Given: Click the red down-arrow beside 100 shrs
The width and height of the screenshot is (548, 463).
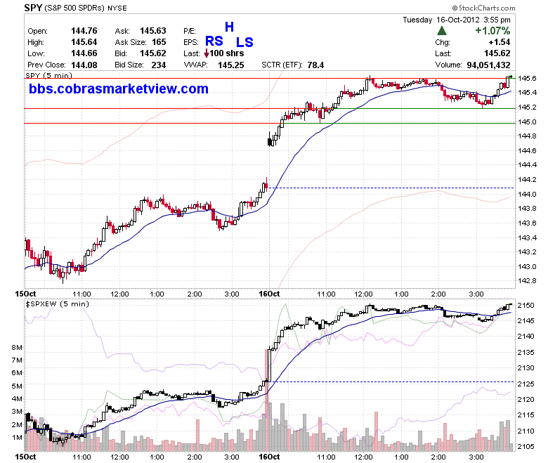Looking at the screenshot, I should [207, 53].
